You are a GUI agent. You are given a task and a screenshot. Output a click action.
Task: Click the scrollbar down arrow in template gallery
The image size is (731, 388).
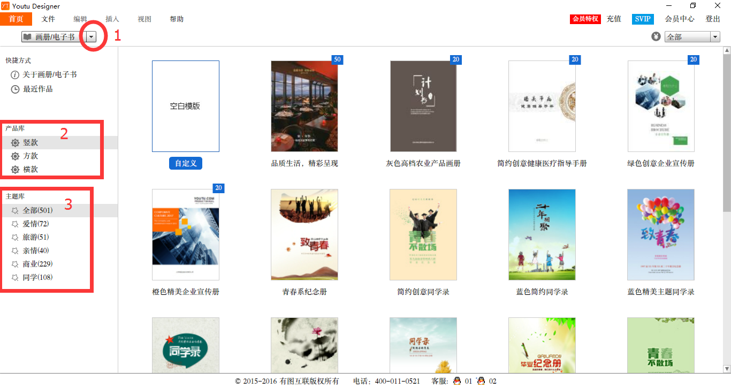[x=727, y=369]
